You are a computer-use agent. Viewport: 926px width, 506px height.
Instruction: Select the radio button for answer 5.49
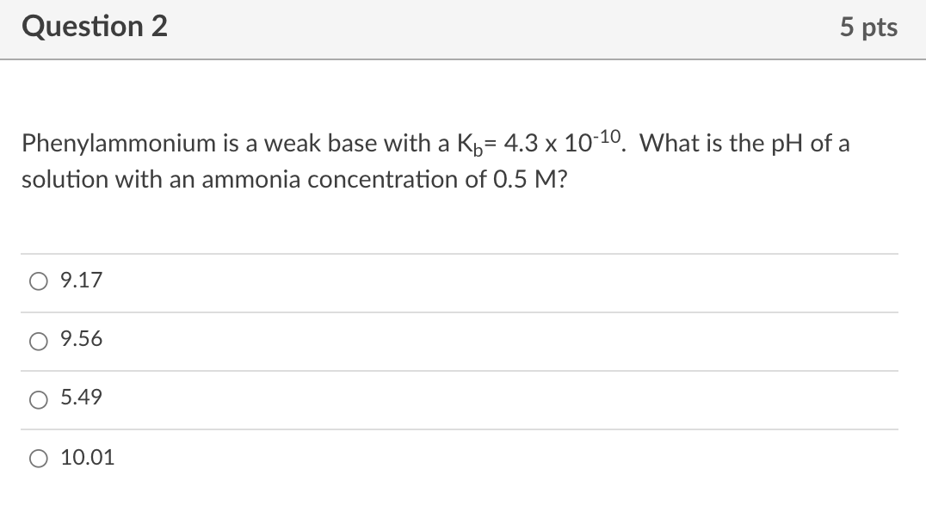coord(38,398)
